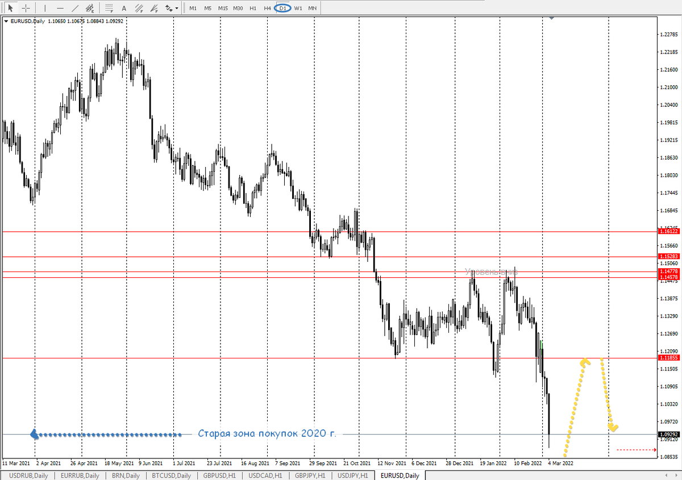Click the '4 Mar 2022' date label

[561, 462]
